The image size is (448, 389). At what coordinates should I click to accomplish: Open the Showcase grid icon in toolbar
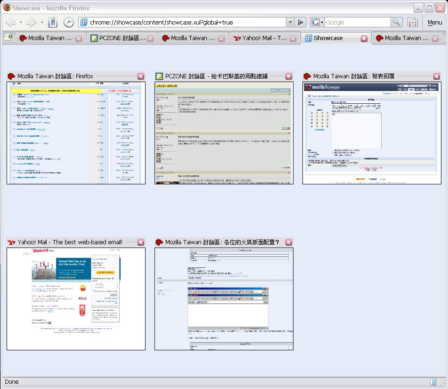pyautogui.click(x=413, y=22)
